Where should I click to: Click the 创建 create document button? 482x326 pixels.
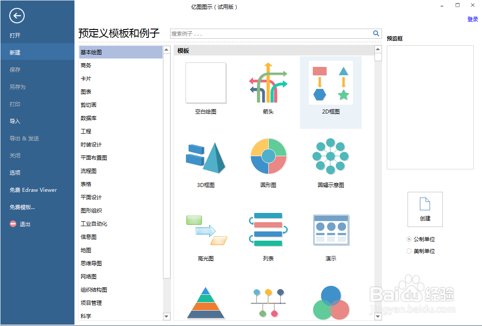point(425,209)
